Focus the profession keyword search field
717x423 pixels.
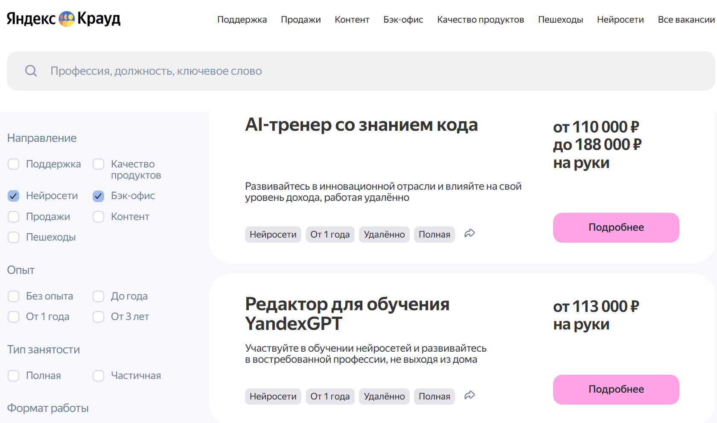(x=361, y=71)
